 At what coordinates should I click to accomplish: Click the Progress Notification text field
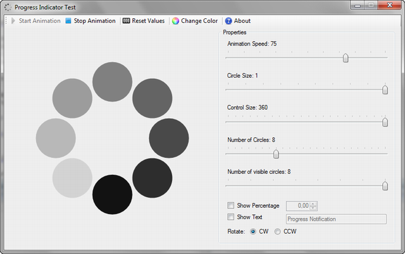pos(336,219)
